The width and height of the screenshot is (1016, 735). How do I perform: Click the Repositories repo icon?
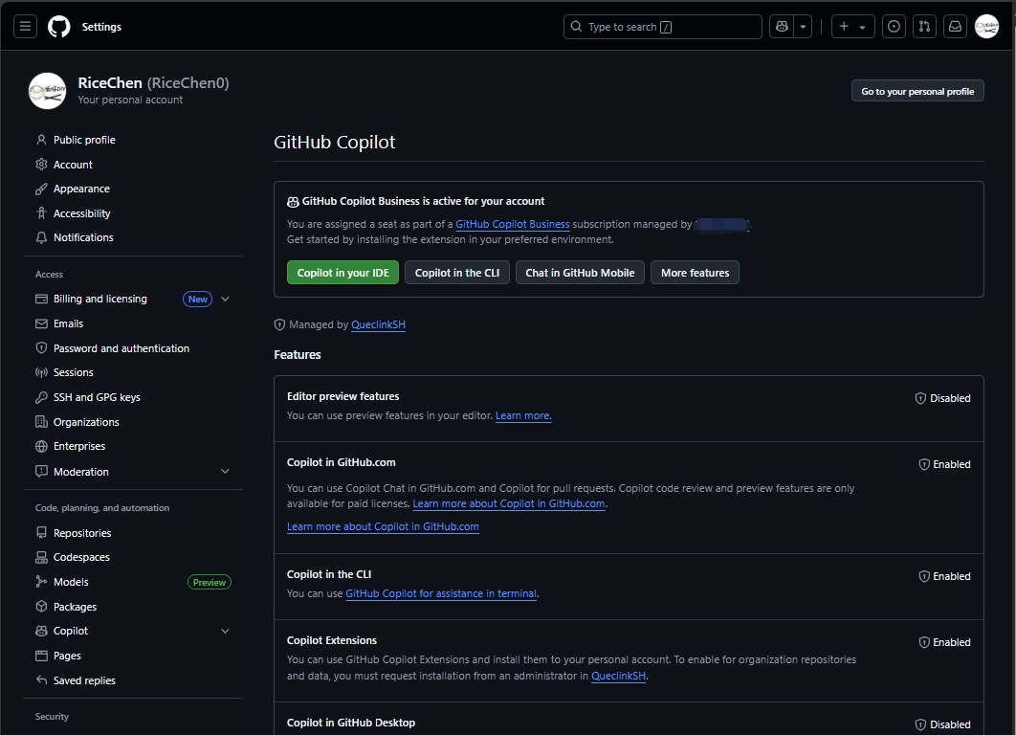pyautogui.click(x=41, y=533)
